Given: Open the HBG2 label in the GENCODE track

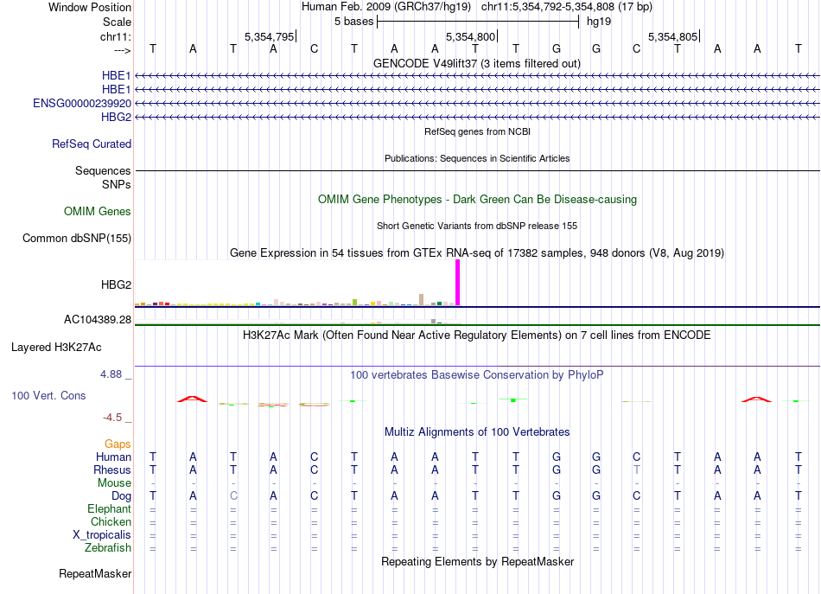Looking at the screenshot, I should tap(117, 117).
